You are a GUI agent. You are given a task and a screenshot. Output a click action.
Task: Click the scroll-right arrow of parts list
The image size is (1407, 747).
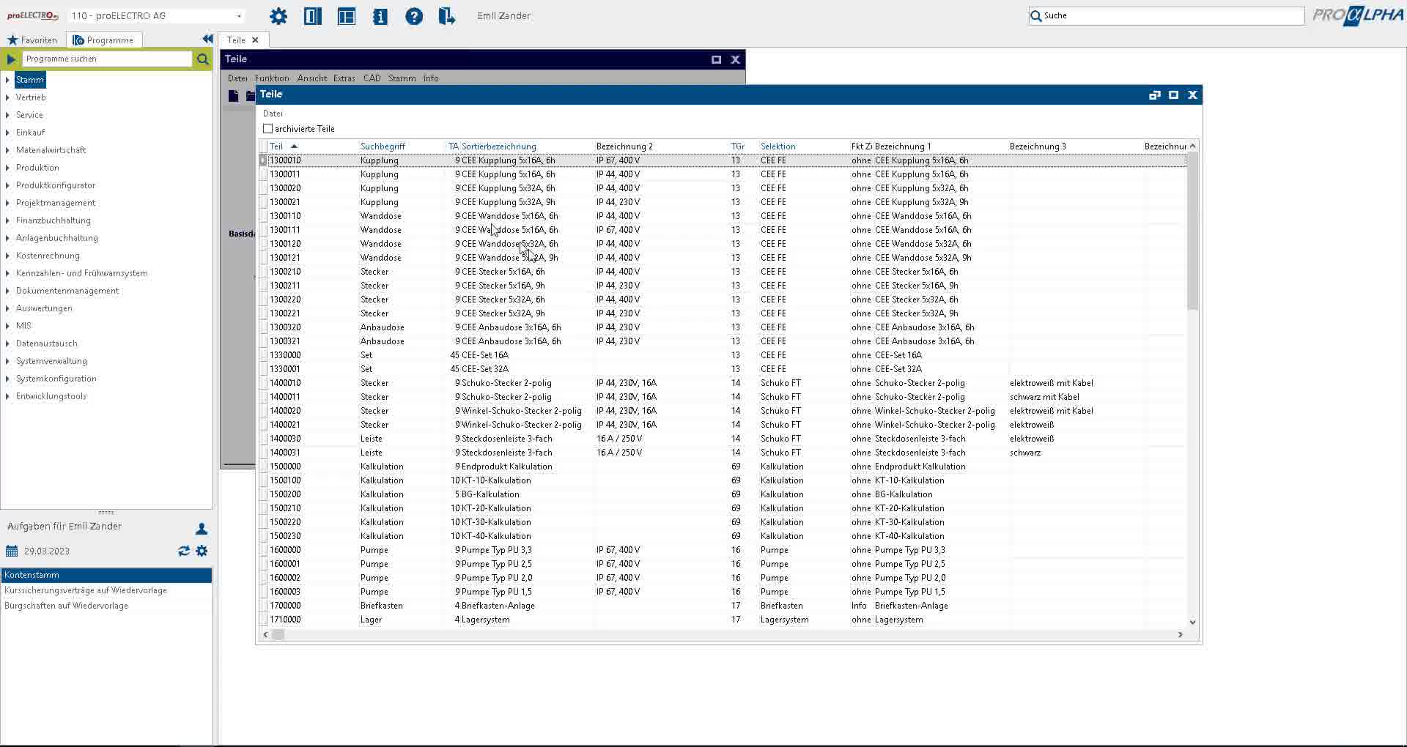click(x=1180, y=635)
